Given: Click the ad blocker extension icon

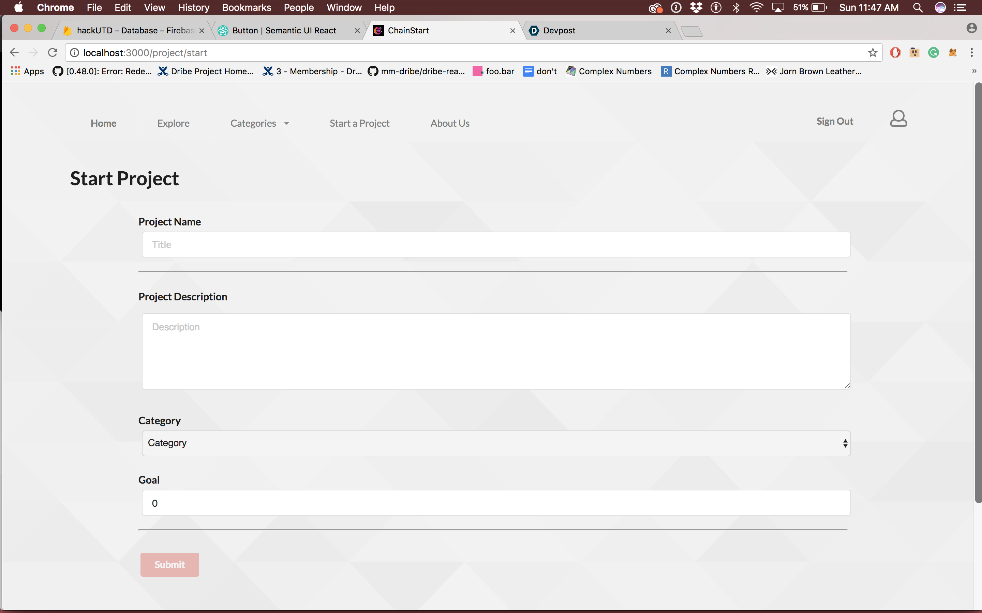Looking at the screenshot, I should pyautogui.click(x=895, y=53).
